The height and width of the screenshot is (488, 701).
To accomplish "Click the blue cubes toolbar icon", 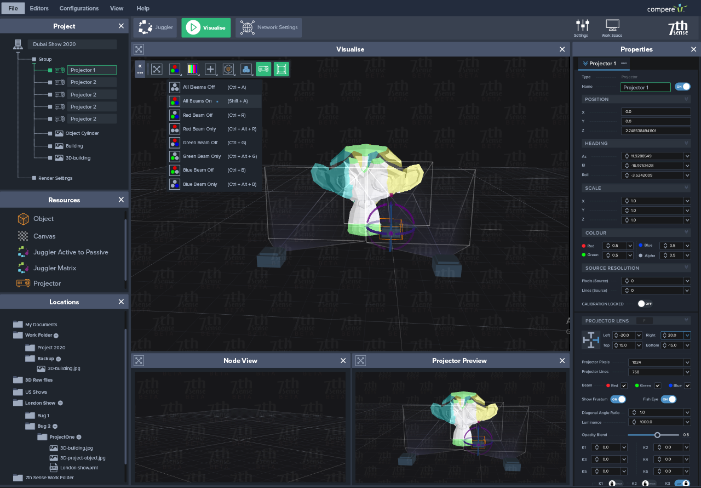I will point(246,69).
